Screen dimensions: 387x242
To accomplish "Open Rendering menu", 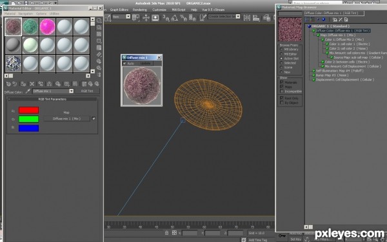I will (140, 10).
